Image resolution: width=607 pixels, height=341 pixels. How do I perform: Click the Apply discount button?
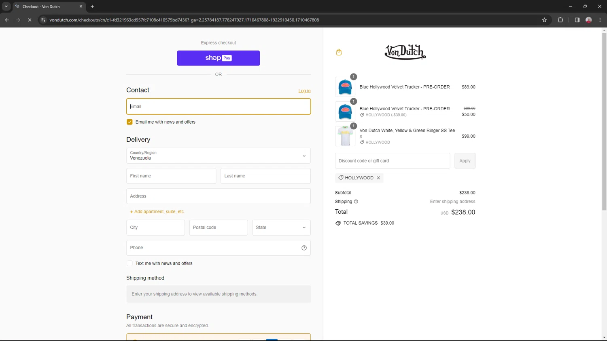coord(465,161)
